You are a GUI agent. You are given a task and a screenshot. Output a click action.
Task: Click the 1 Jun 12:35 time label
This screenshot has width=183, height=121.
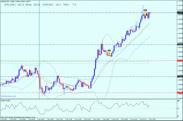click(x=78, y=120)
